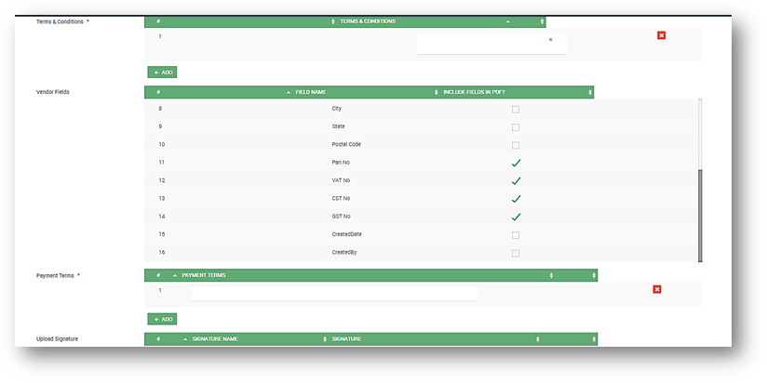Add a new Payment Terms row

(162, 319)
